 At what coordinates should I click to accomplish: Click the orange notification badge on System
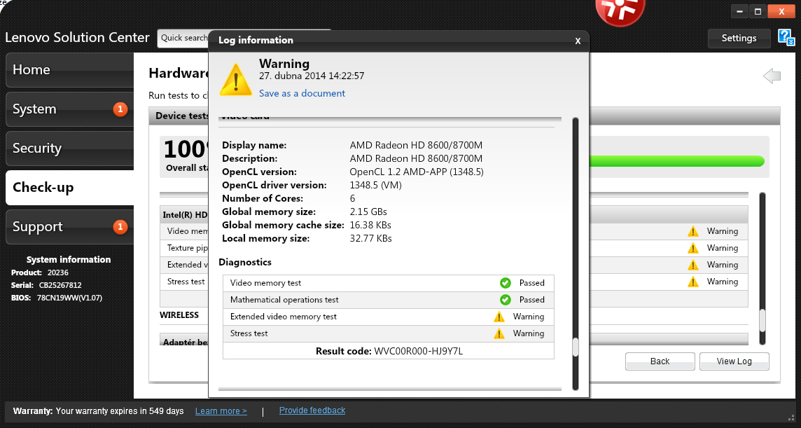tap(120, 109)
